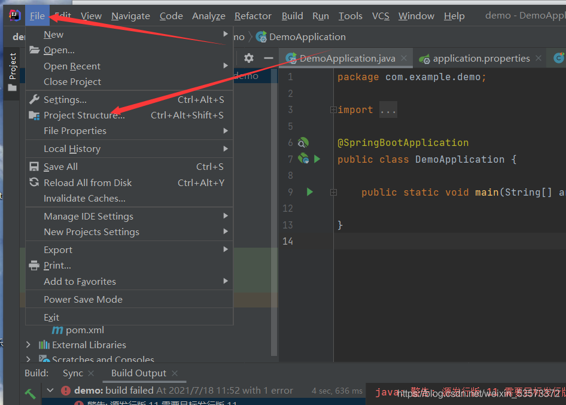Image resolution: width=566 pixels, height=405 pixels.
Task: Open the Refactor menu
Action: pyautogui.click(x=253, y=16)
